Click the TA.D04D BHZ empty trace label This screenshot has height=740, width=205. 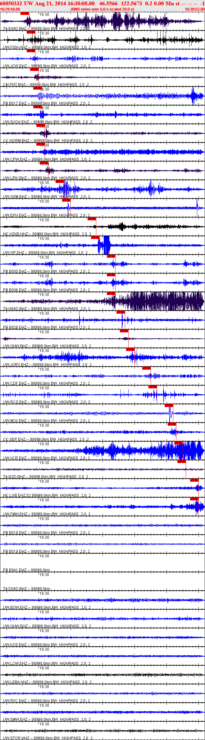(27, 589)
